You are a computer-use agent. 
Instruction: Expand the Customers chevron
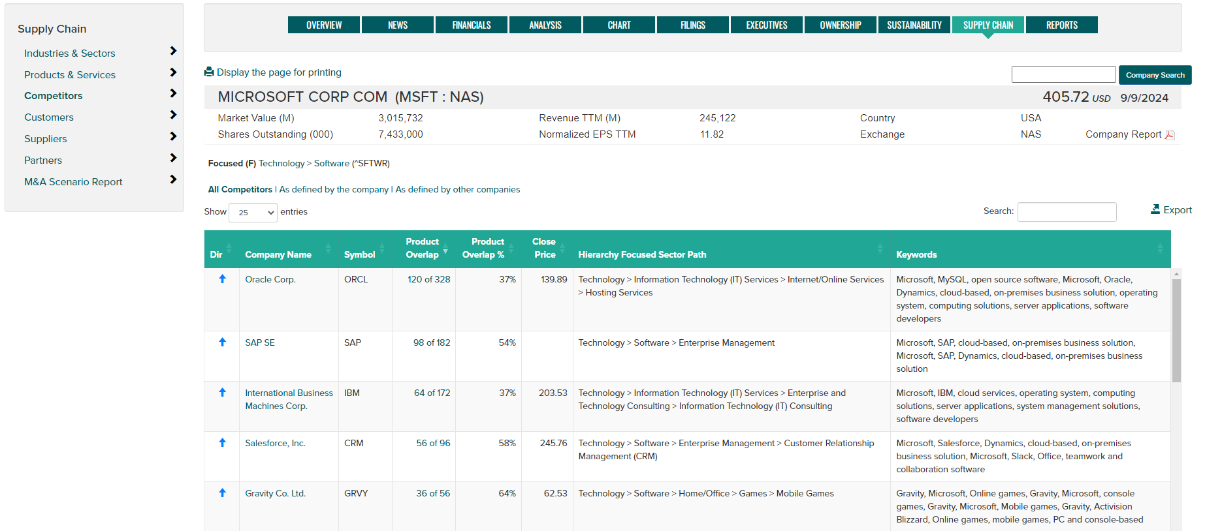(173, 115)
